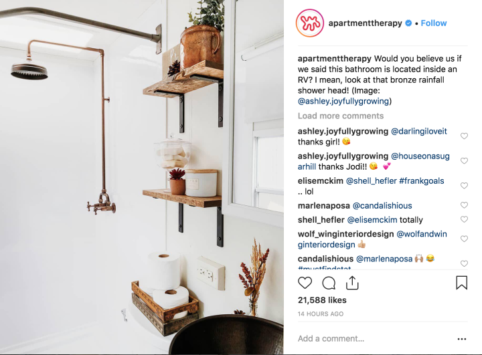
Task: Like elisemckim's #frankgoals comment heart
Action: coord(464,186)
